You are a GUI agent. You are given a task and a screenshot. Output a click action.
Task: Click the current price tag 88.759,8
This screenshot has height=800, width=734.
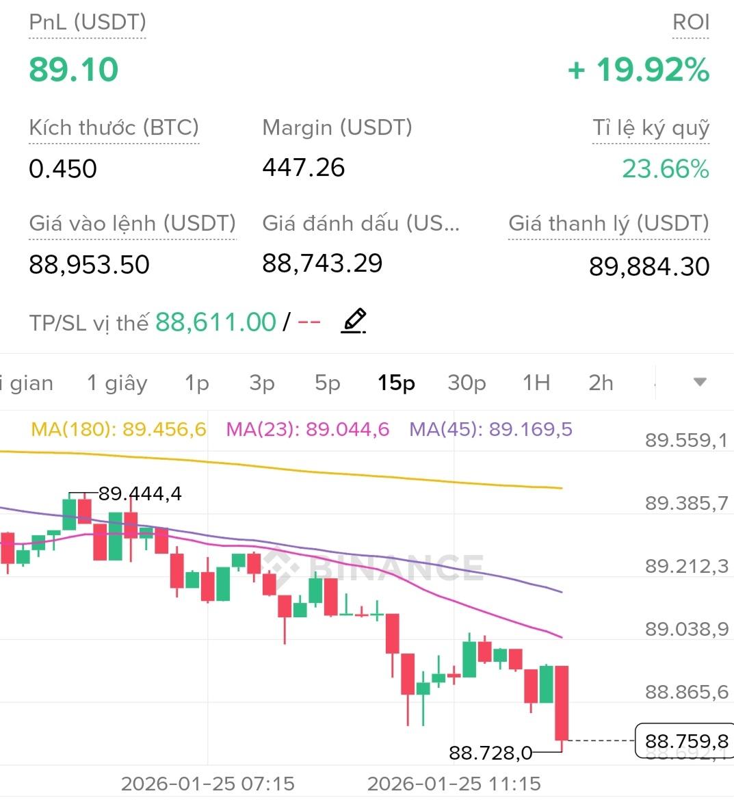(686, 741)
